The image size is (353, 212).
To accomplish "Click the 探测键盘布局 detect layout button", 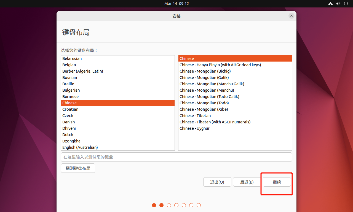I will point(78,168).
